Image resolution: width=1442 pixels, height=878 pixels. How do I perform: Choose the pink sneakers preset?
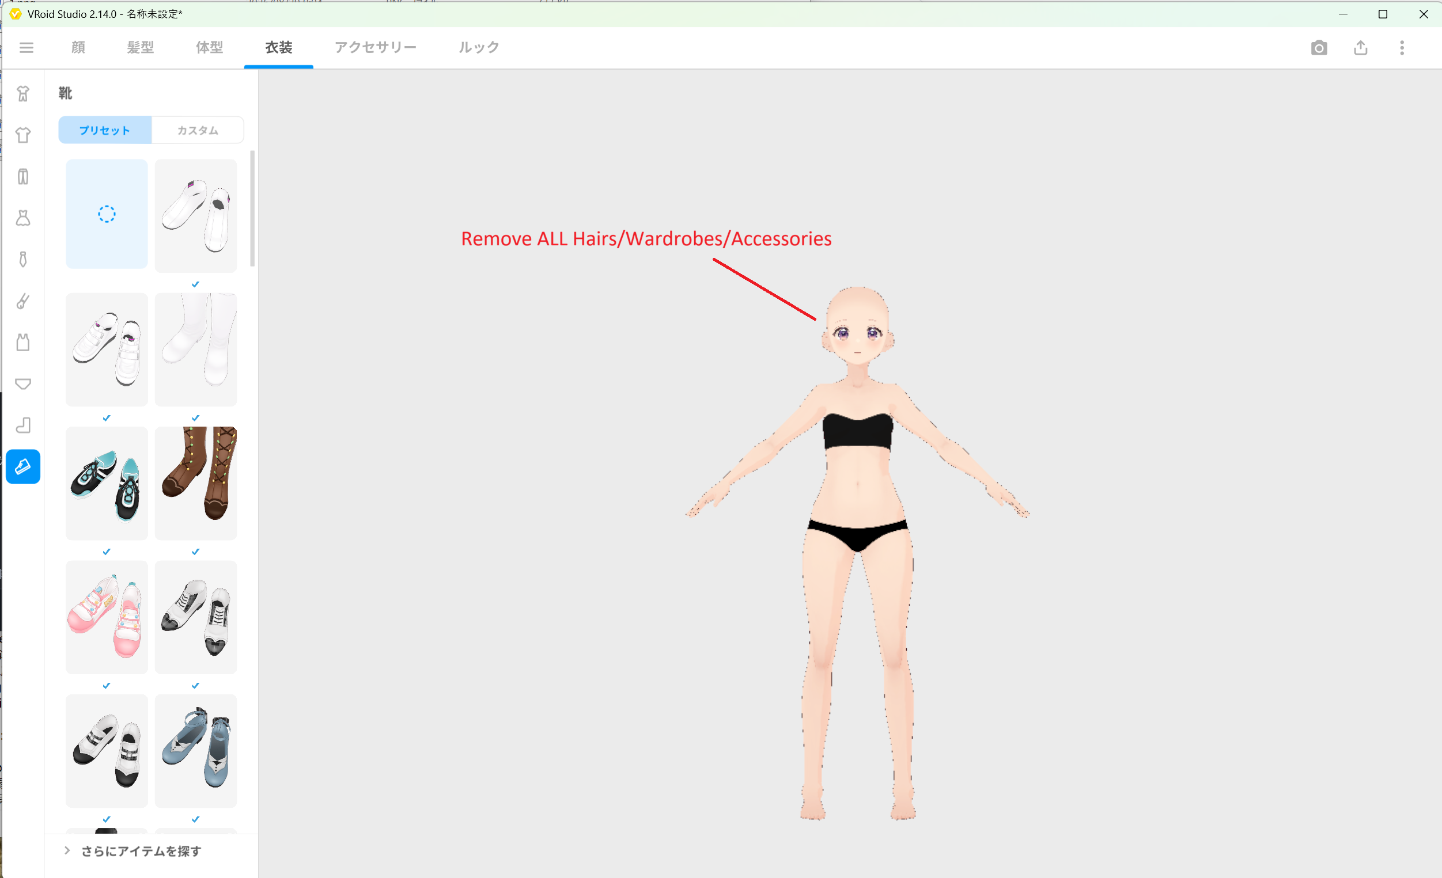(x=107, y=617)
